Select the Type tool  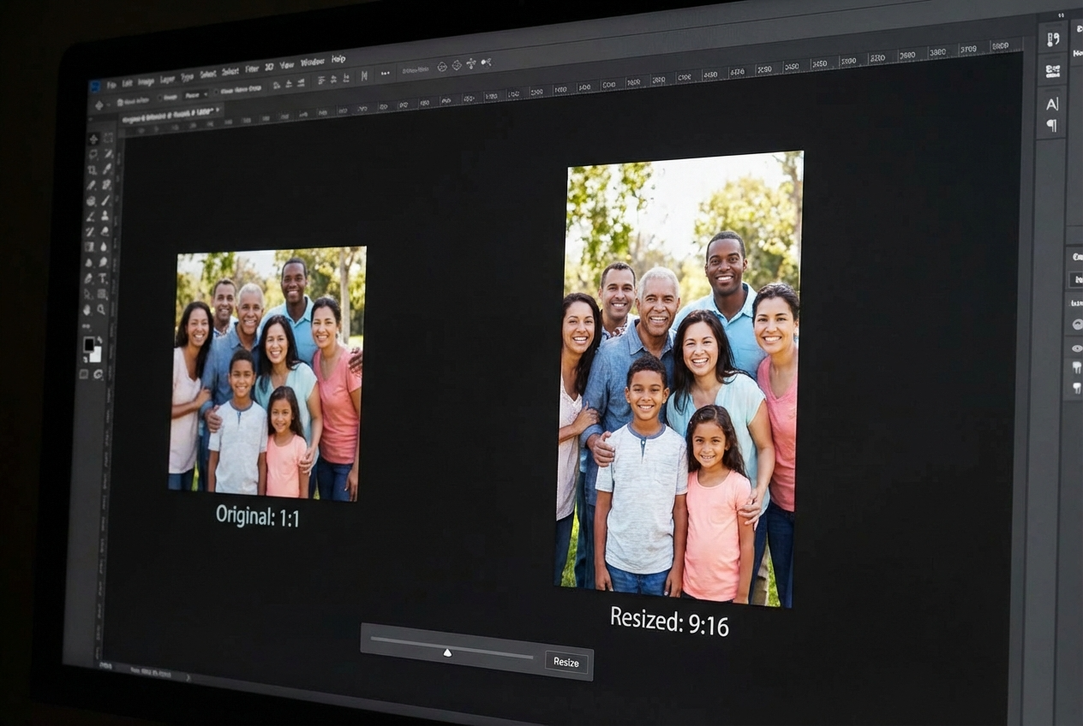coord(103,278)
